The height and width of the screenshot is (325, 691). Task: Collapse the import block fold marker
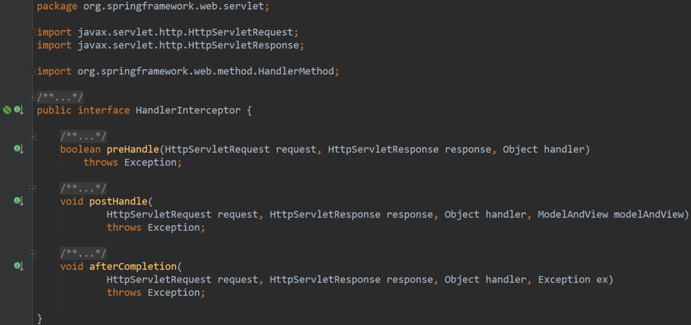pos(32,32)
